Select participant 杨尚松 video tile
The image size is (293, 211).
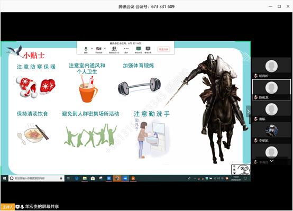[271, 68]
